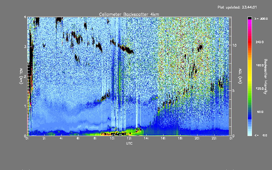The width and height of the screenshot is (272, 170).
Task: Click the black cap atop the color scale
Action: point(250,18)
